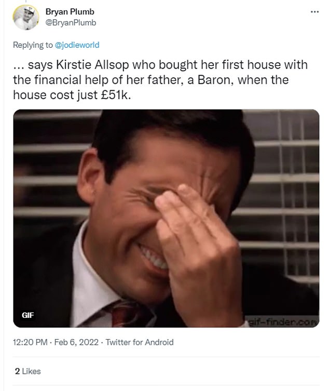Open the three-dot more options menu
The height and width of the screenshot is (391, 329).
314,11
